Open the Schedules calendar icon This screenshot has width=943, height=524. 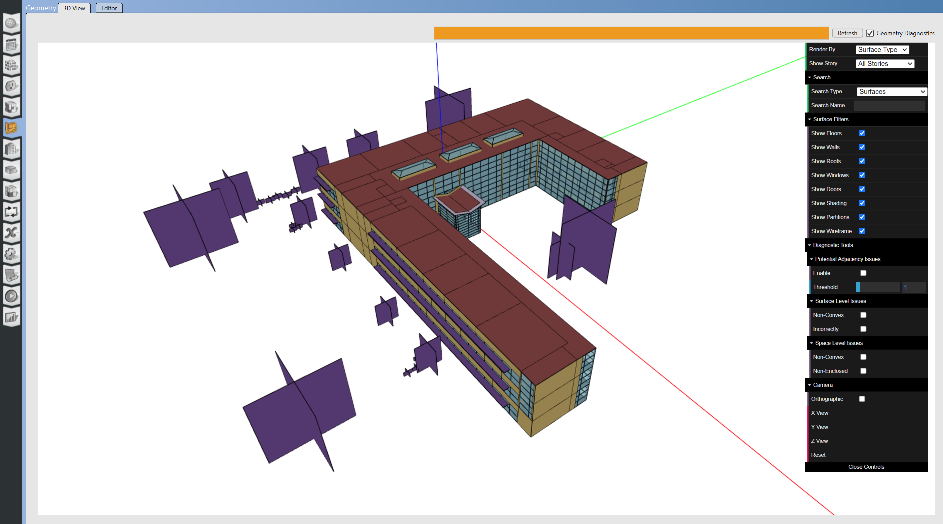coord(11,45)
